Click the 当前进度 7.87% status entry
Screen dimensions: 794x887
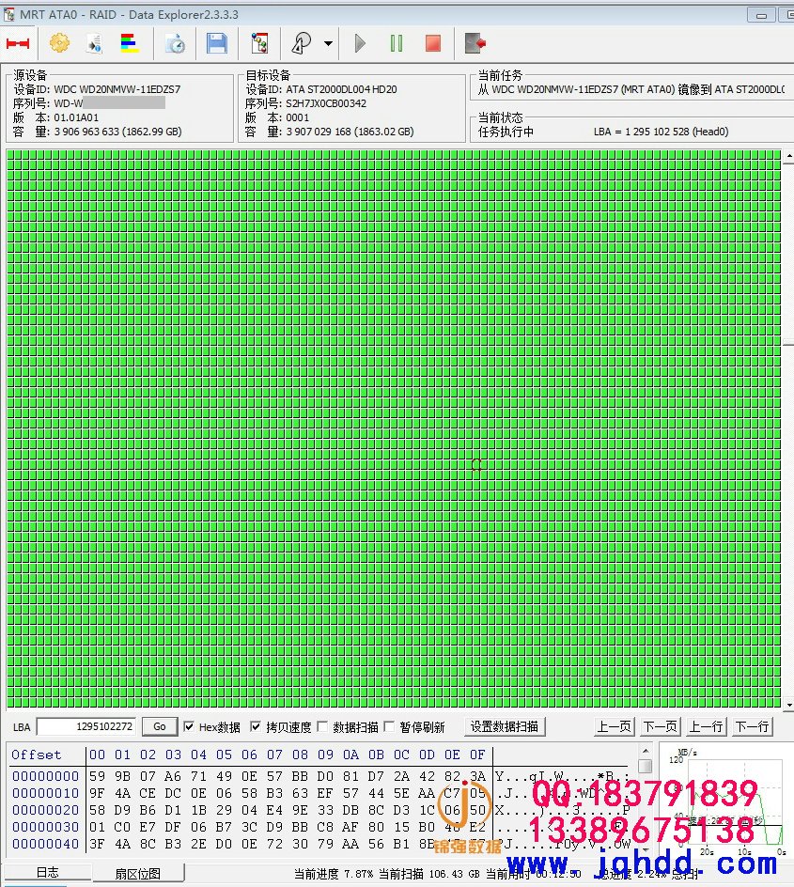[333, 874]
